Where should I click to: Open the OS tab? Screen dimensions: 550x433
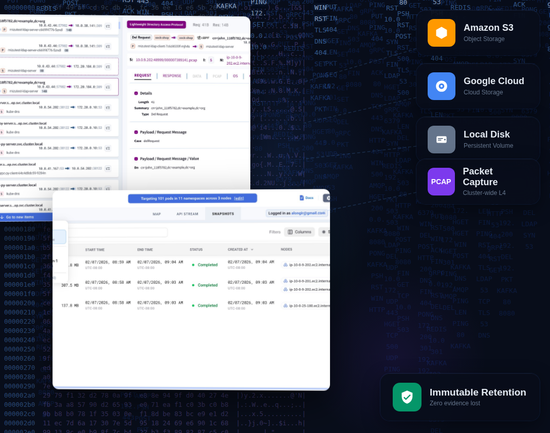(235, 76)
